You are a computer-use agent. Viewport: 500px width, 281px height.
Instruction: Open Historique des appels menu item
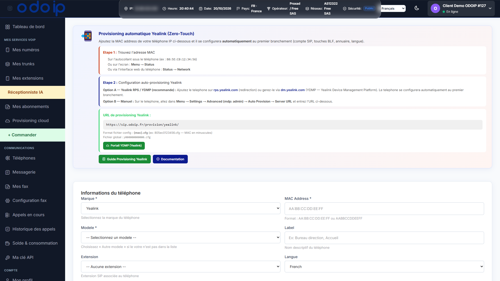pyautogui.click(x=33, y=229)
